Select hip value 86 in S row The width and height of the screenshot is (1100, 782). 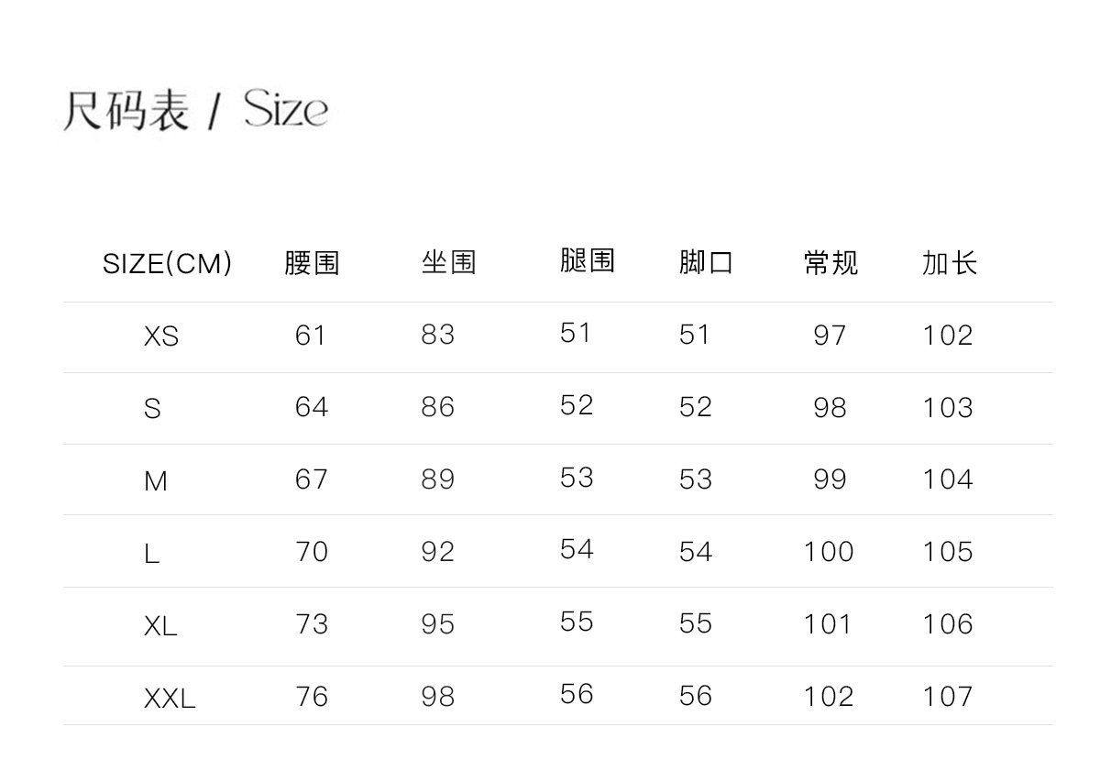click(438, 407)
